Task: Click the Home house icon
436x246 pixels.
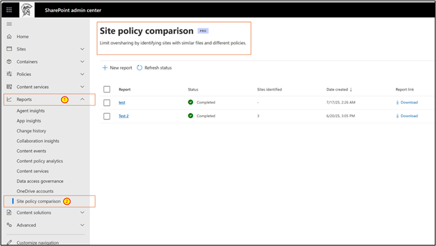Action: [x=9, y=37]
